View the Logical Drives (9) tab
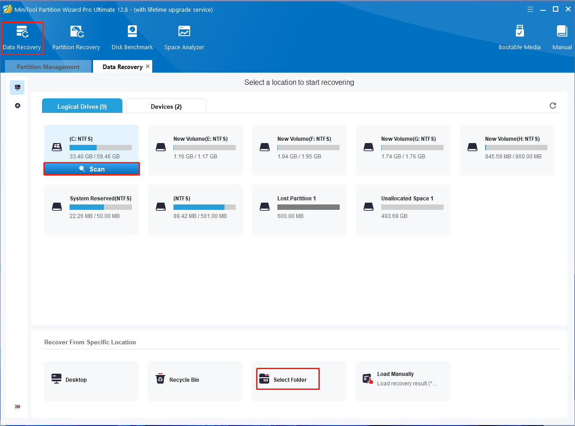 click(x=82, y=105)
